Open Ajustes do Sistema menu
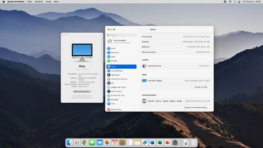The image size is (263, 148). click(x=16, y=2)
